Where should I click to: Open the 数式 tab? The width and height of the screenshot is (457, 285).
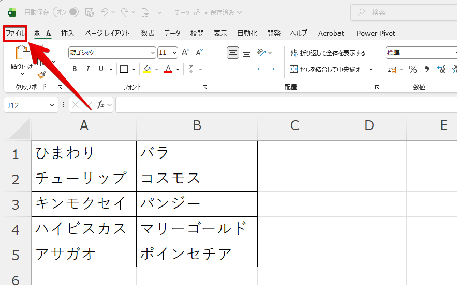tap(148, 34)
